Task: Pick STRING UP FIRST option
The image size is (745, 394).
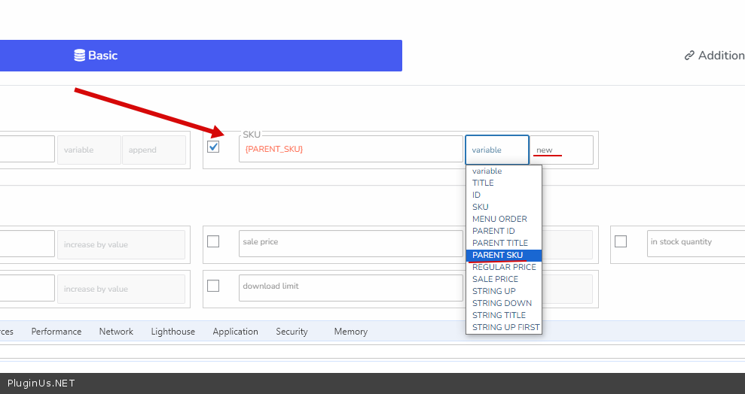Action: [x=505, y=327]
